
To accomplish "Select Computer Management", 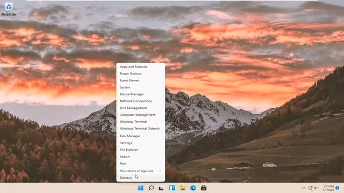I will [x=141, y=115].
